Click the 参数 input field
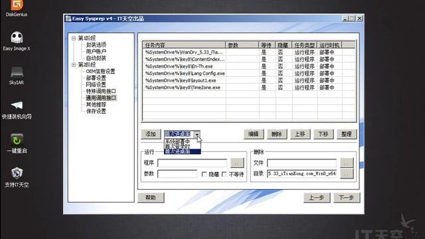This screenshot has height=239, width=425. (x=177, y=174)
